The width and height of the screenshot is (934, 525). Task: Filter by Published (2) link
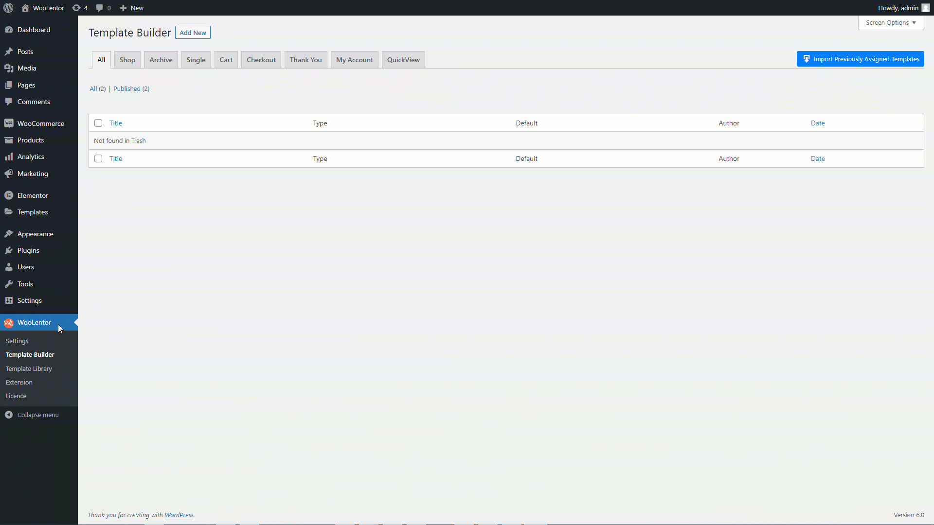click(131, 88)
